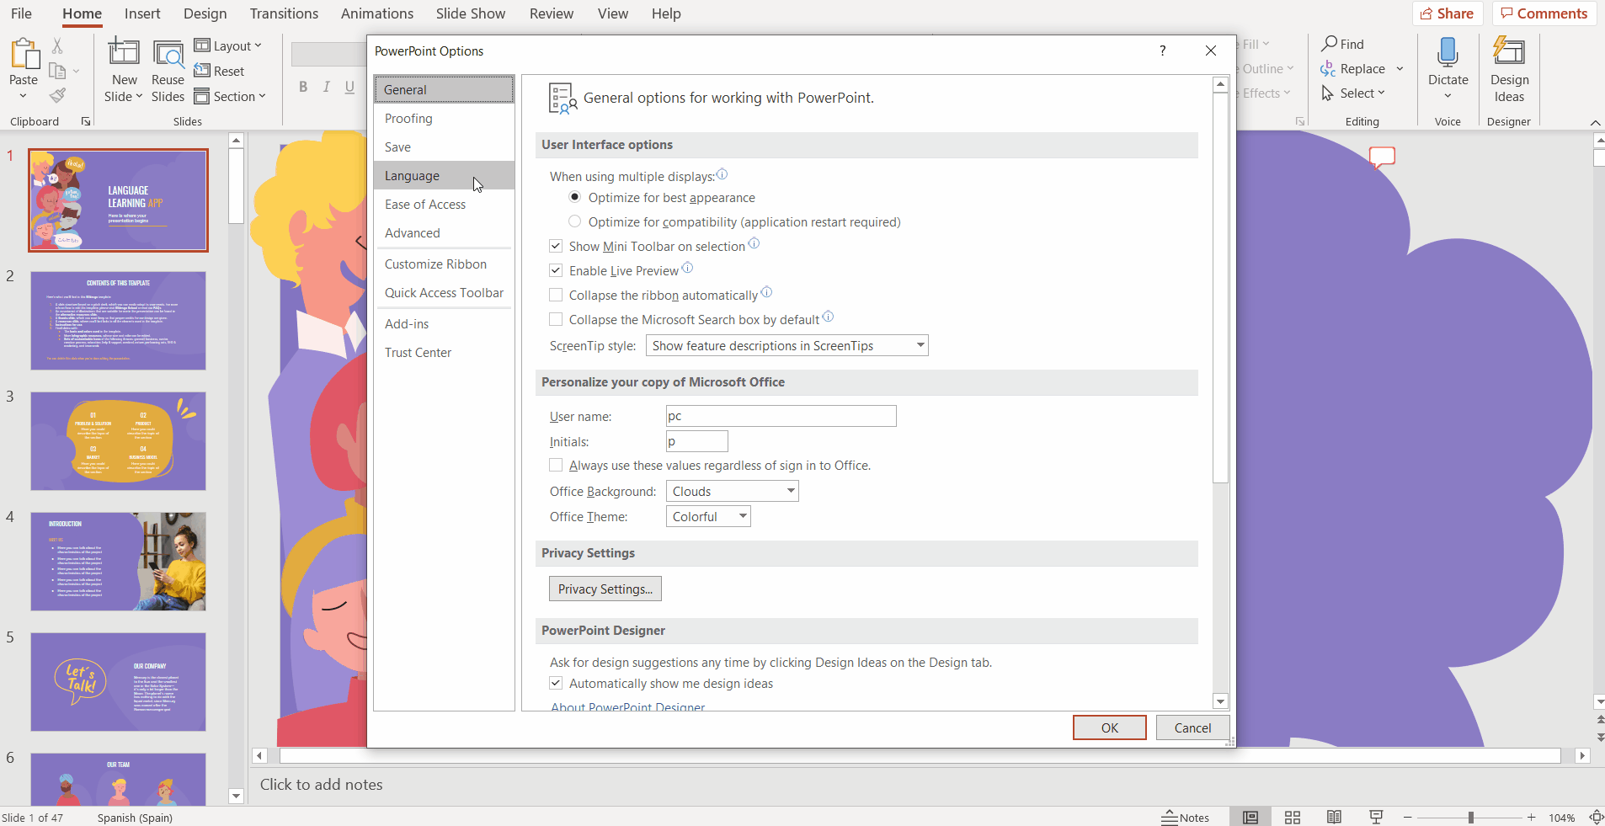Click the New Slide icon

(124, 53)
